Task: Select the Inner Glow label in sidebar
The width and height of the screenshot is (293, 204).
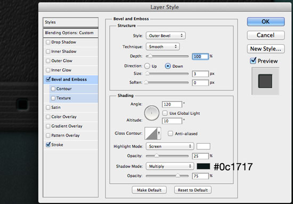Action: click(61, 70)
